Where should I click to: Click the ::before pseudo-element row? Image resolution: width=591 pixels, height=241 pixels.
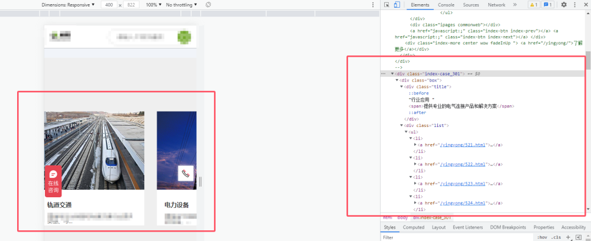419,93
